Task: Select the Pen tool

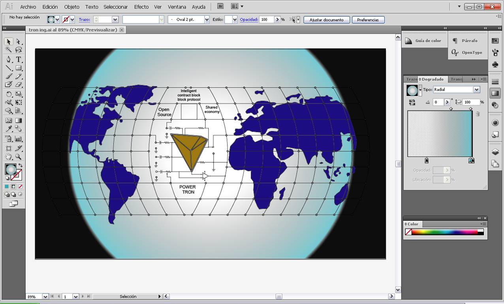Action: pos(8,60)
